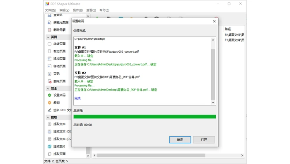Click the file list horizontal scrollbar thumb
This screenshot has height=164, width=290.
[151, 155]
